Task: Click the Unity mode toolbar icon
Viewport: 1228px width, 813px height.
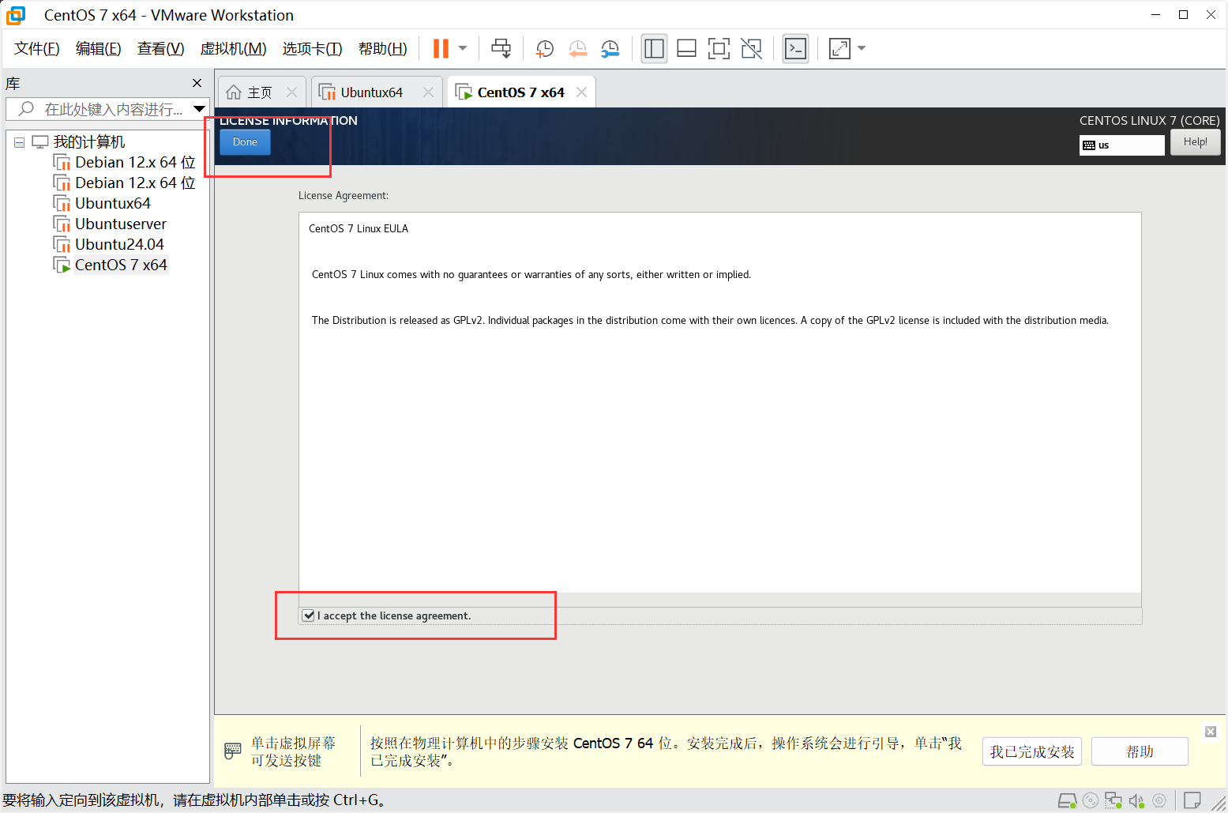Action: (751, 49)
